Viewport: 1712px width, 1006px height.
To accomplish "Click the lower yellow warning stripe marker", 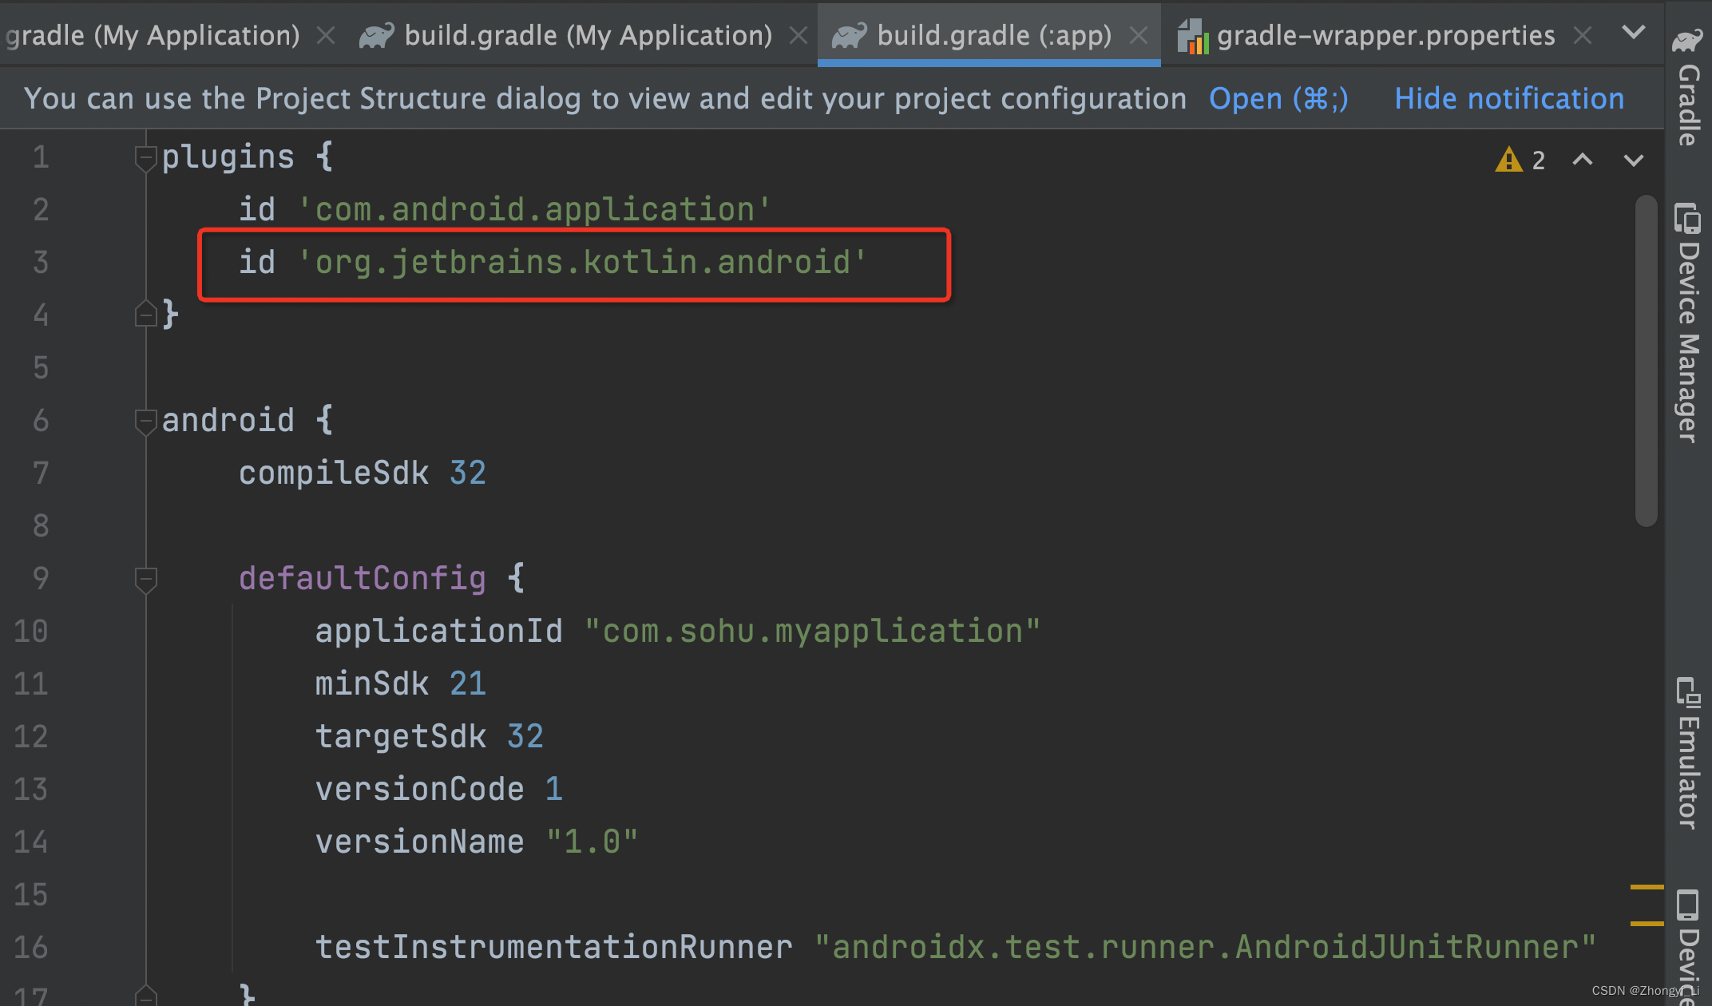I will pos(1647,923).
